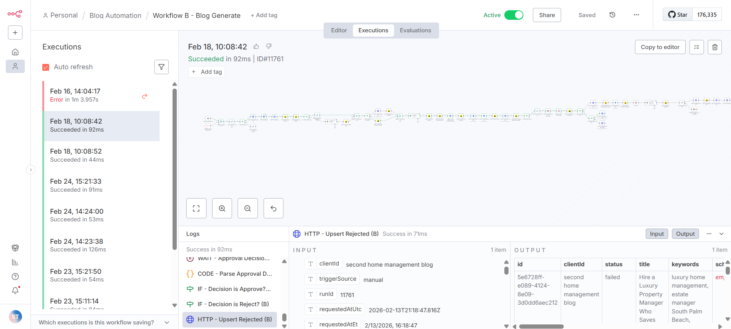This screenshot has height=329, width=731.
Task: Click Share button
Action: pos(547,15)
